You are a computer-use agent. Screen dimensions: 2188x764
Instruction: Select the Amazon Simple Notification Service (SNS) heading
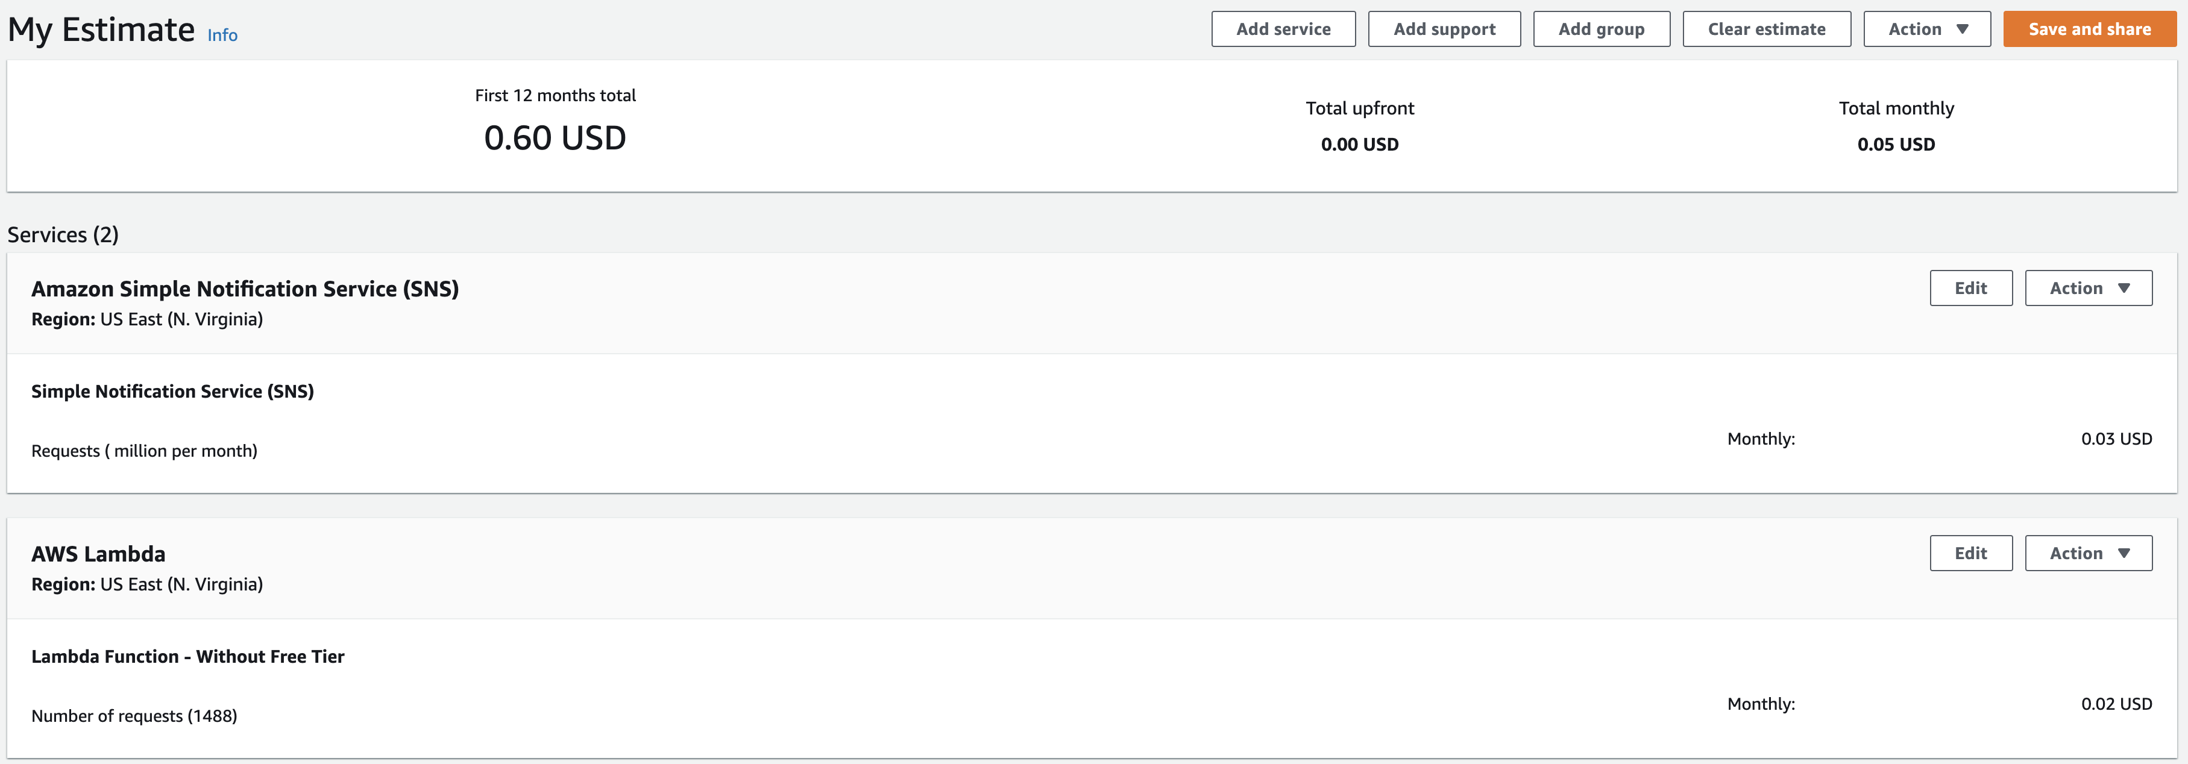click(x=245, y=289)
